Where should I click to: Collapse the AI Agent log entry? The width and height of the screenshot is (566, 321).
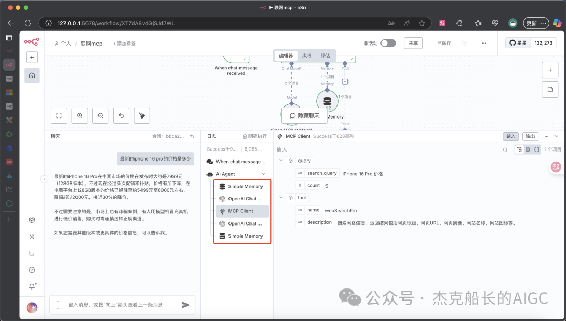pyautogui.click(x=264, y=174)
